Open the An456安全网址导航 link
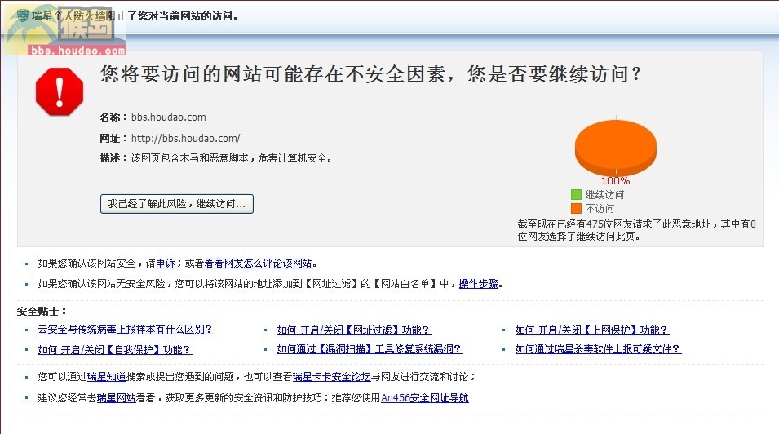779x434 pixels. (x=425, y=398)
